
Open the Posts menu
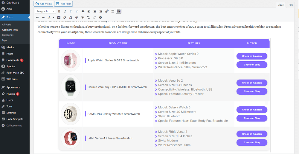click(x=15, y=17)
